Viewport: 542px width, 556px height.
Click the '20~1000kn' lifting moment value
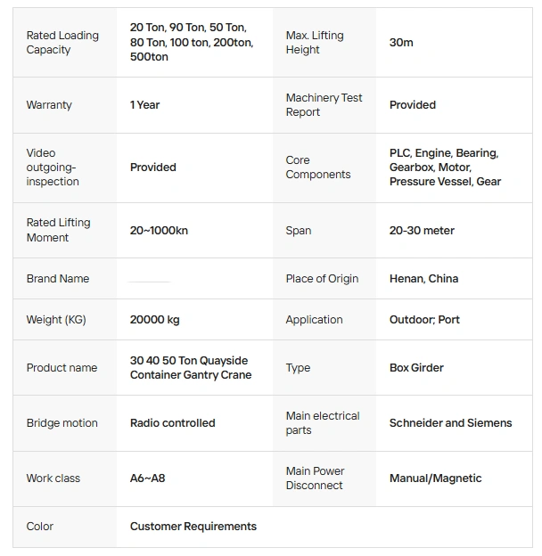click(159, 231)
